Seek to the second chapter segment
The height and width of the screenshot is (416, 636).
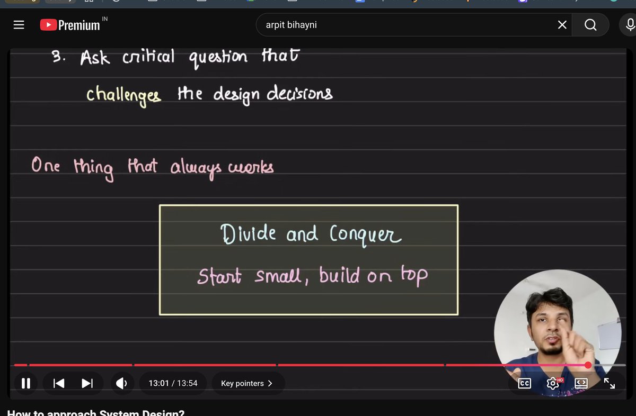click(x=81, y=365)
